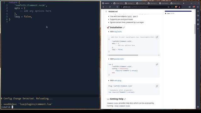Go forward in the browser
Image resolution: width=201 pixels, height=113 pixels.
click(x=106, y=7)
